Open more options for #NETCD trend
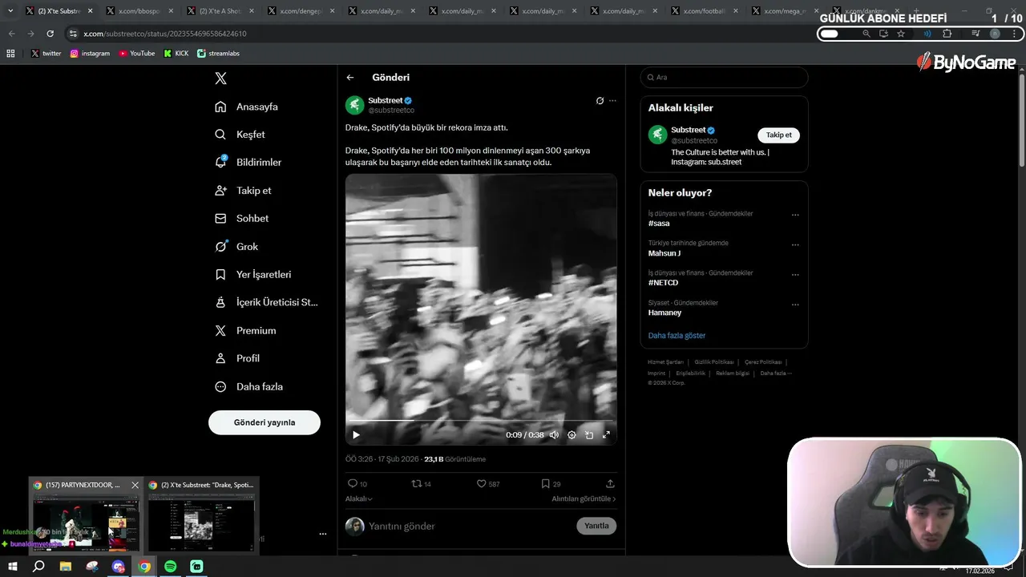Viewport: 1026px width, 577px height. (x=795, y=274)
